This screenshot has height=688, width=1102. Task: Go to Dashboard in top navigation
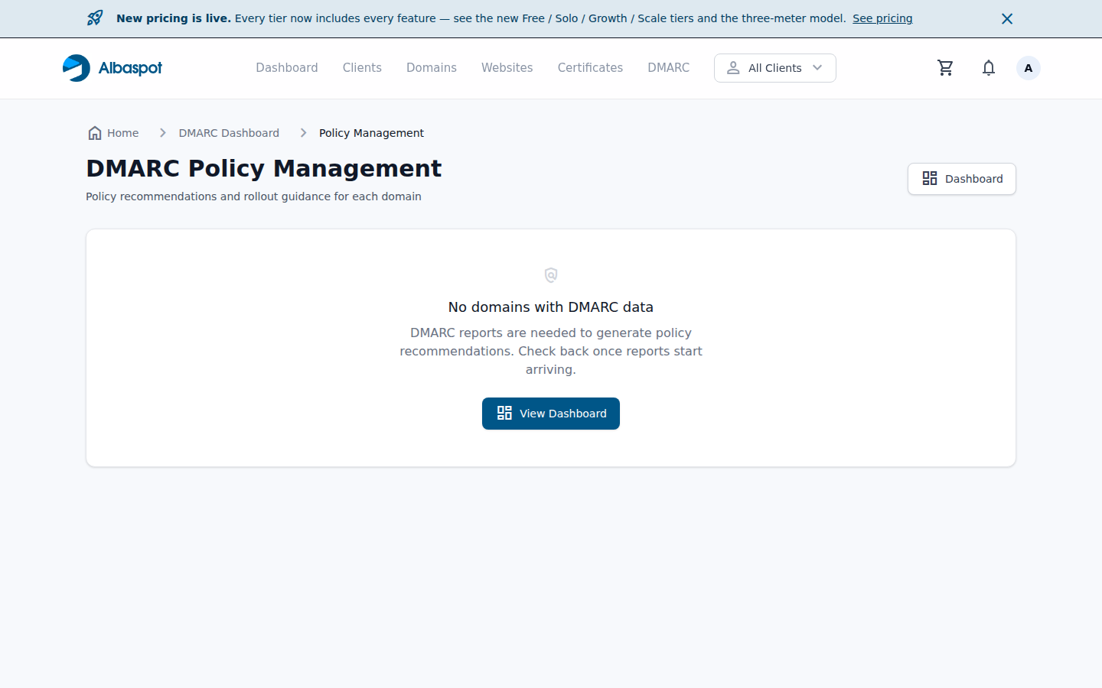287,68
